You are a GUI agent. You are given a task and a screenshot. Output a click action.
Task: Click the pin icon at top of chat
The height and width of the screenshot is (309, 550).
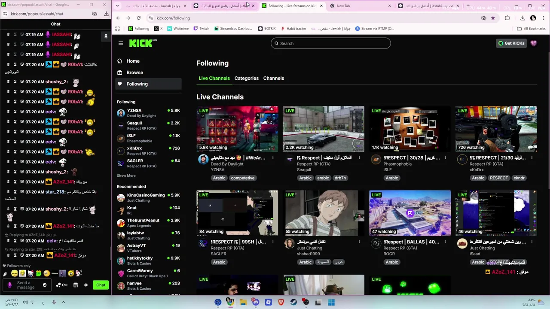(x=106, y=37)
